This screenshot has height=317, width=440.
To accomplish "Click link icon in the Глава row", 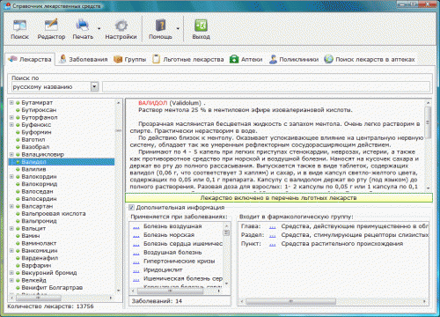I will 273,227.
